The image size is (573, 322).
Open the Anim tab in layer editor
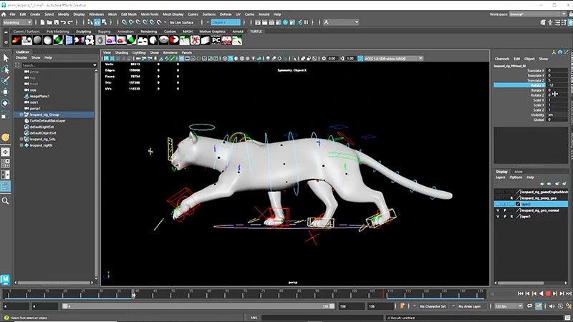518,172
